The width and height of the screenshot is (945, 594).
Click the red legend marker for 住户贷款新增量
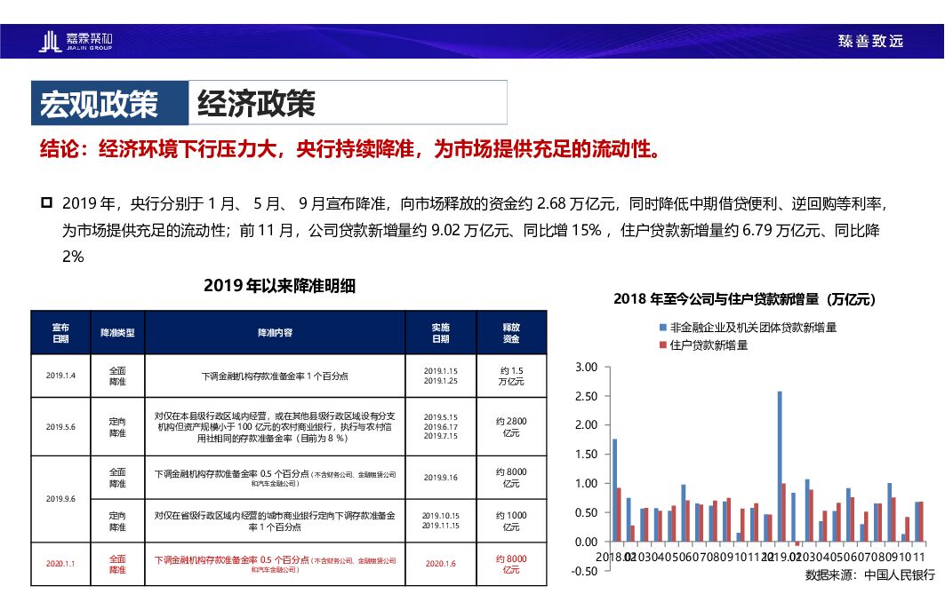[x=662, y=345]
